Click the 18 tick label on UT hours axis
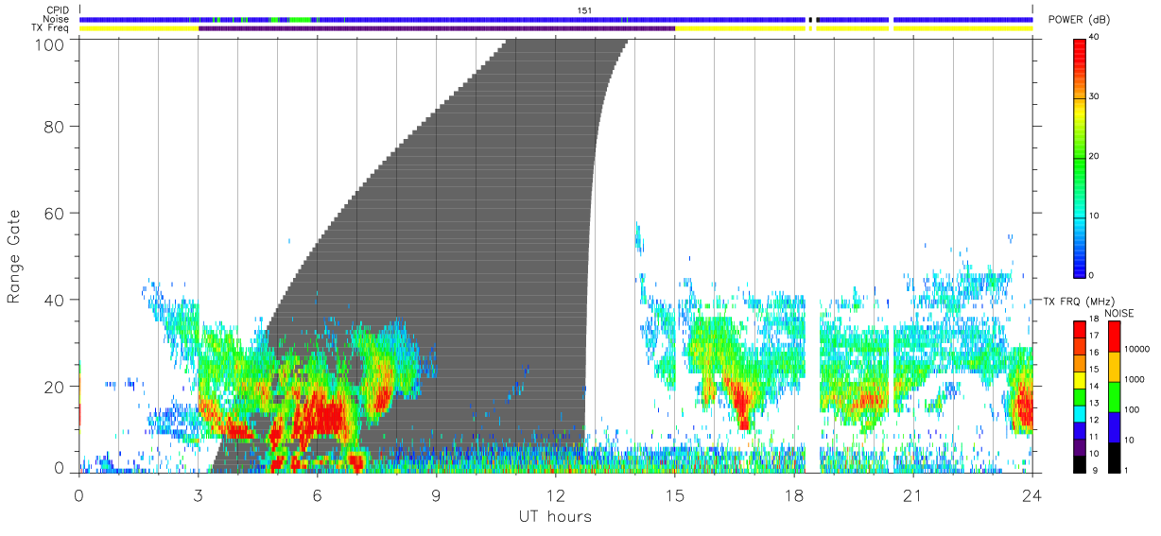Viewport: 1161px width, 536px height. [x=793, y=495]
